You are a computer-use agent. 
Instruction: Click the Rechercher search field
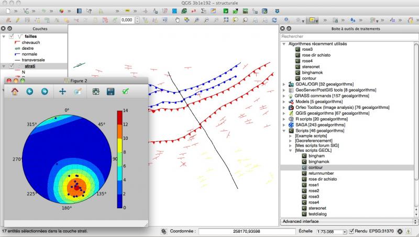348,37
